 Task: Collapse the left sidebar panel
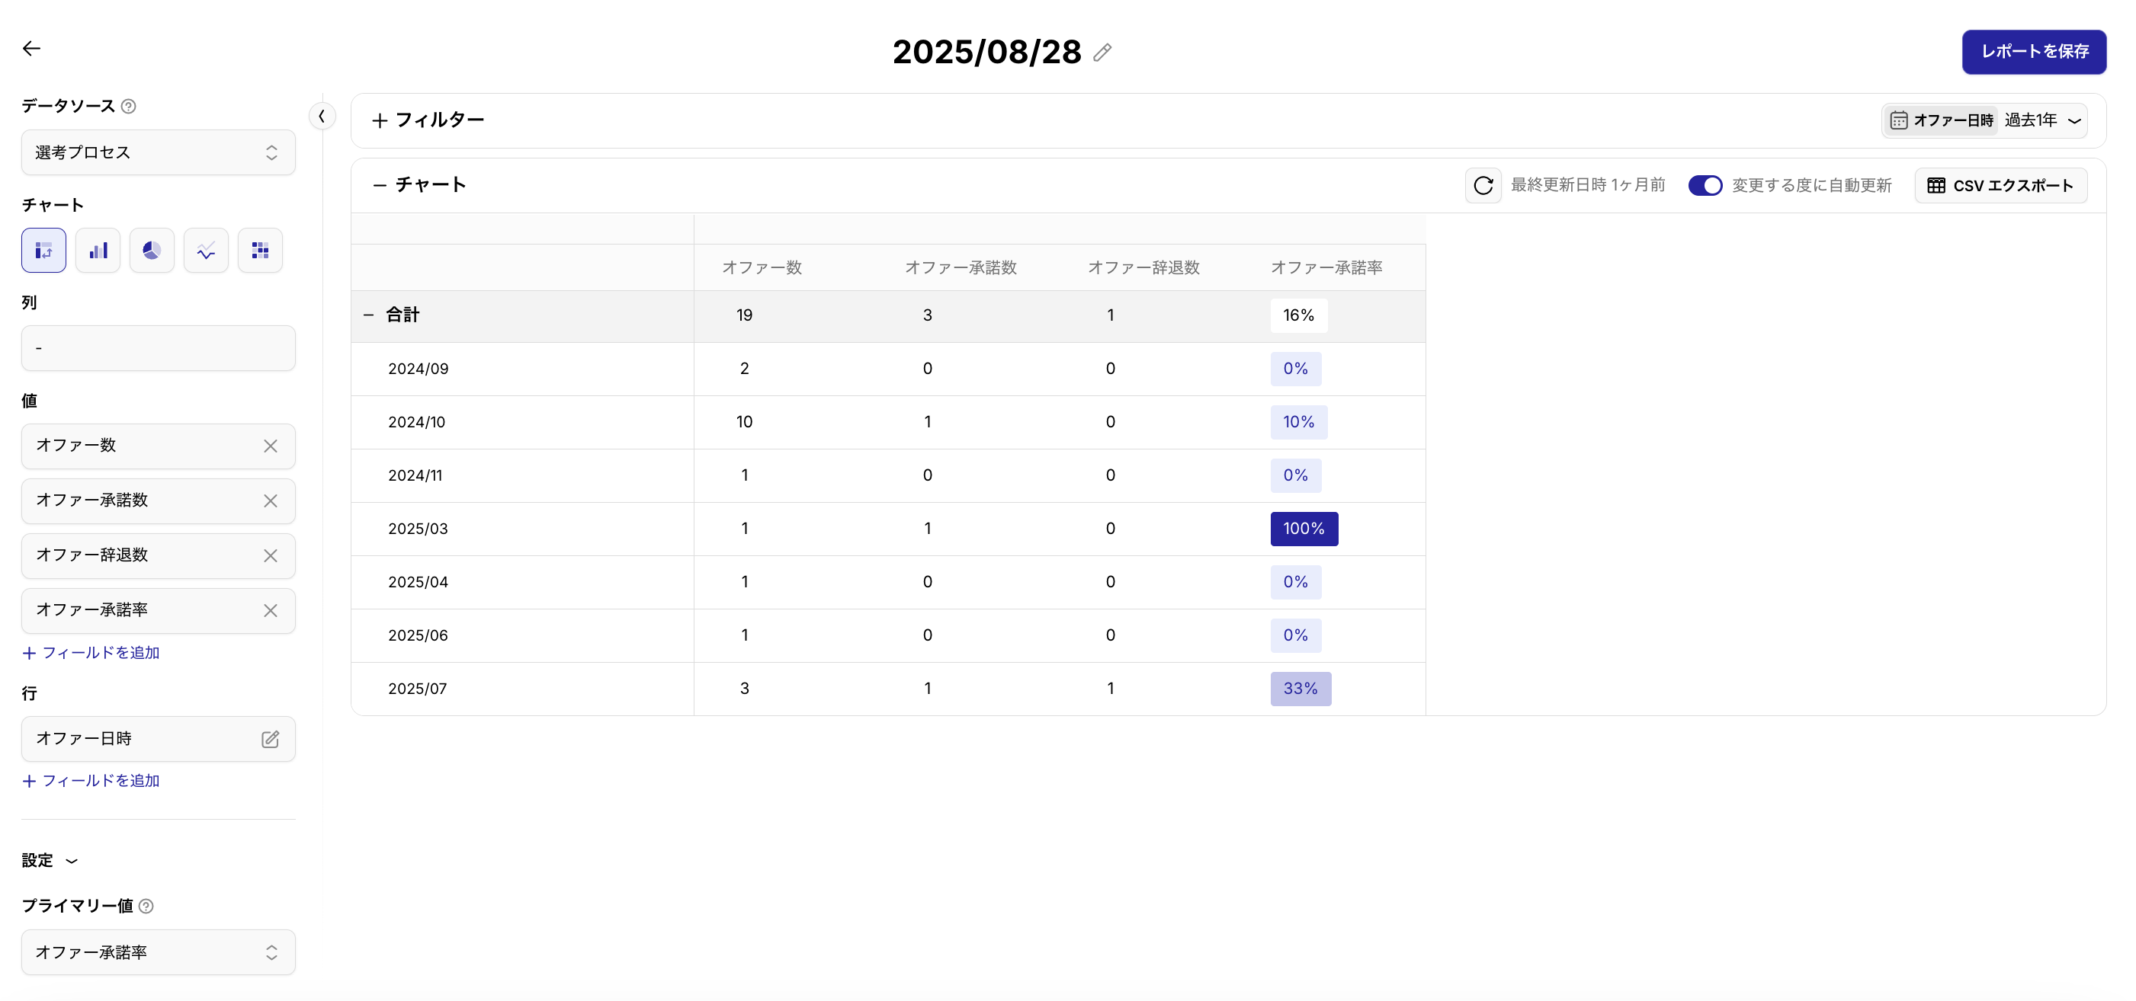click(x=322, y=116)
